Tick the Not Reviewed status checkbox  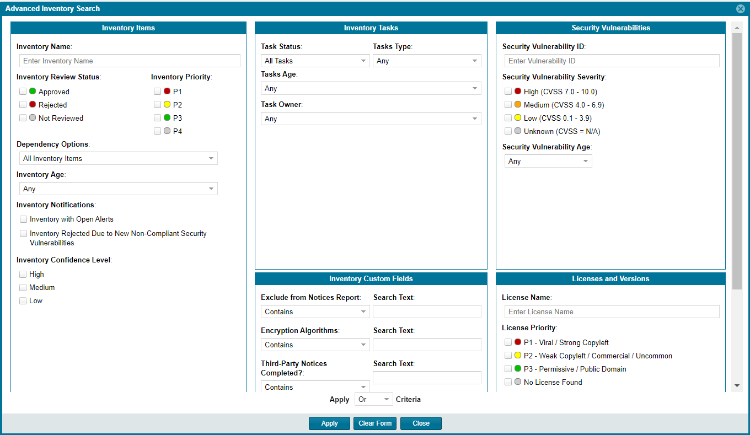[23, 118]
